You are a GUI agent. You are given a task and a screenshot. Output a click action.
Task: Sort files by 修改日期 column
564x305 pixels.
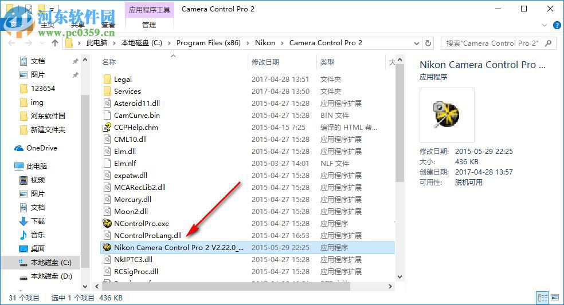tap(265, 62)
